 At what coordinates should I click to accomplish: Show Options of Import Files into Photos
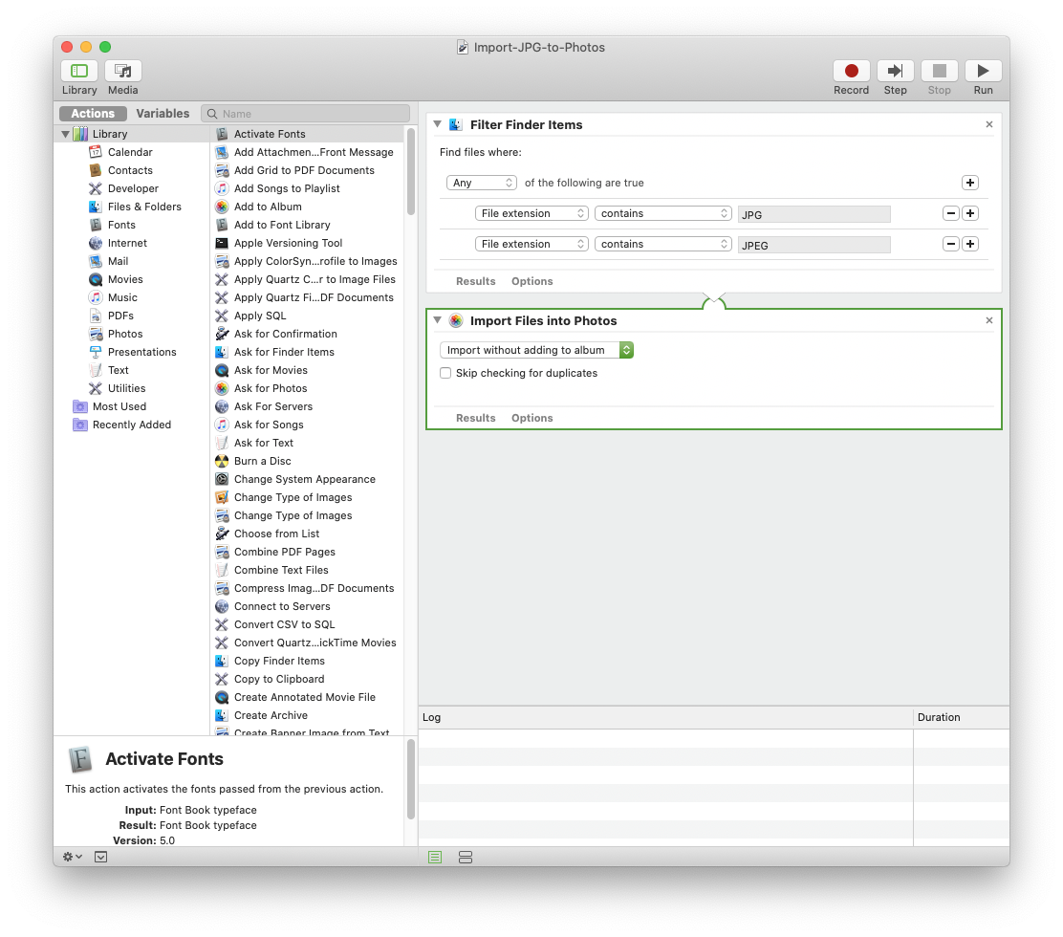point(532,419)
